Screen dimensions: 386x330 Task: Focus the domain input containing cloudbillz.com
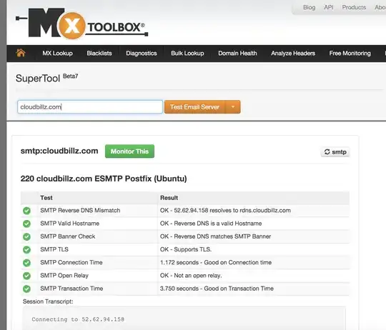[90, 106]
